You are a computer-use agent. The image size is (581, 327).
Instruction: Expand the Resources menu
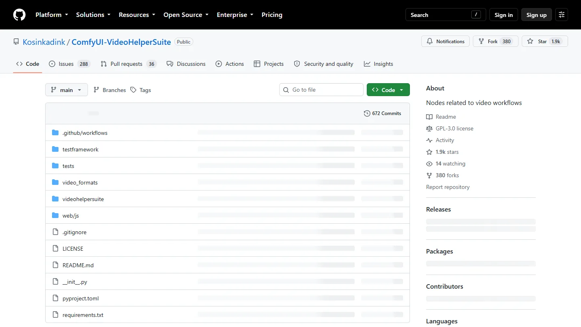click(x=137, y=15)
